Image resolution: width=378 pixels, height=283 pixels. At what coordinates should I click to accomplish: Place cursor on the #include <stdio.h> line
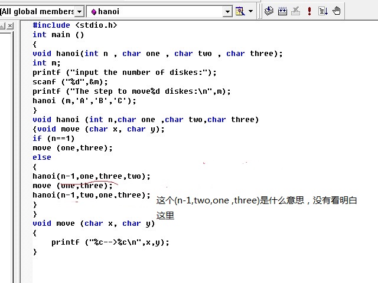click(74, 25)
